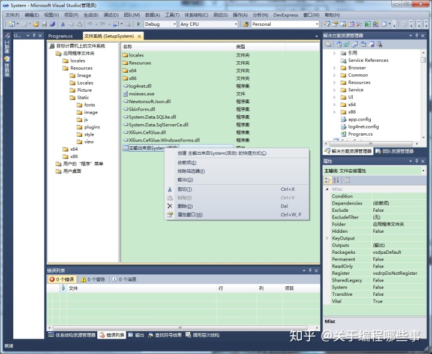Open Solution Explorer via first right toolbar icon
This screenshot has width=432, height=354.
(327, 24)
